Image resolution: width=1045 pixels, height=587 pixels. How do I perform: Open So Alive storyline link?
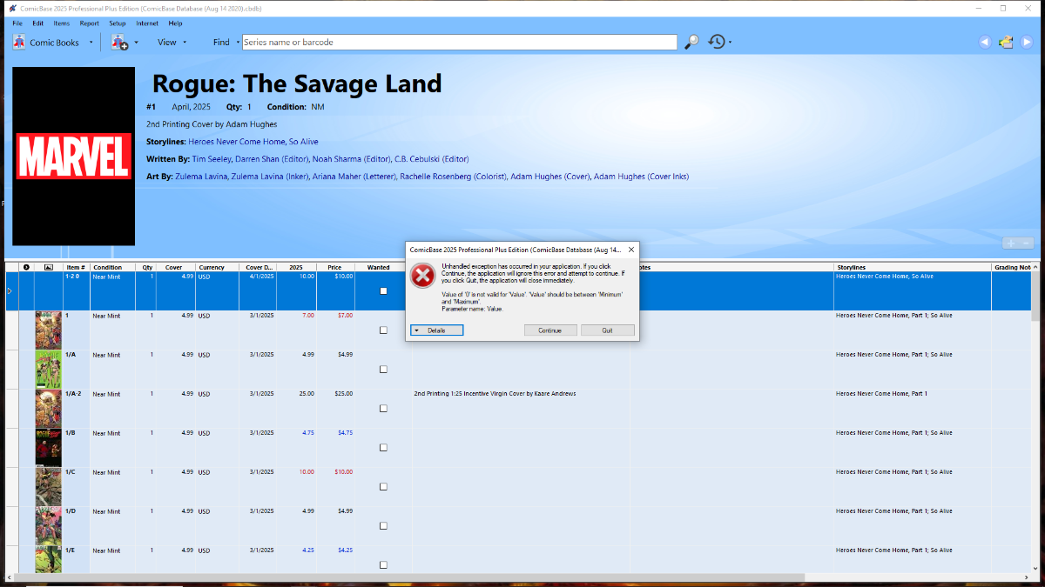tap(304, 141)
